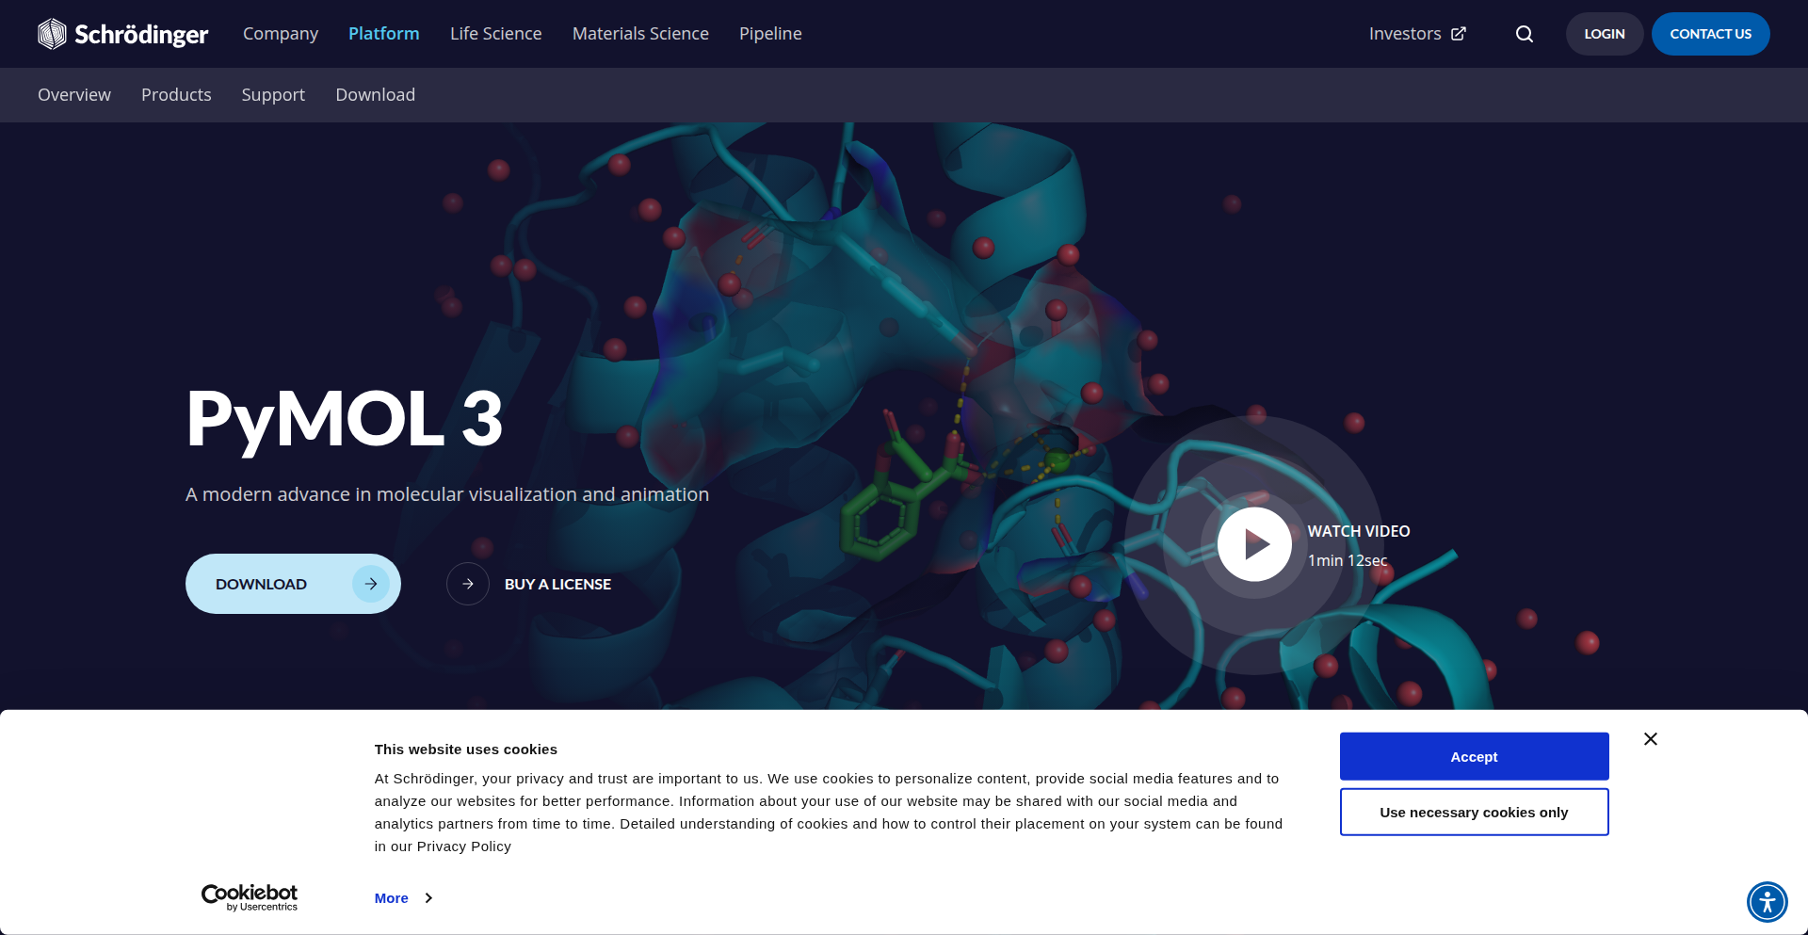Click the WATCH VIDEO label
1808x935 pixels.
1359,531
